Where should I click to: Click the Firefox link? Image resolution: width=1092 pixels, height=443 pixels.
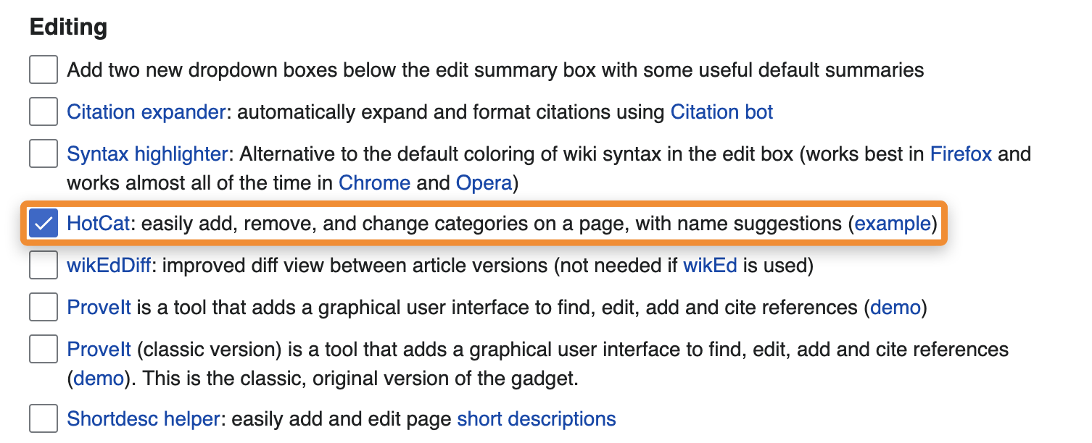click(961, 154)
